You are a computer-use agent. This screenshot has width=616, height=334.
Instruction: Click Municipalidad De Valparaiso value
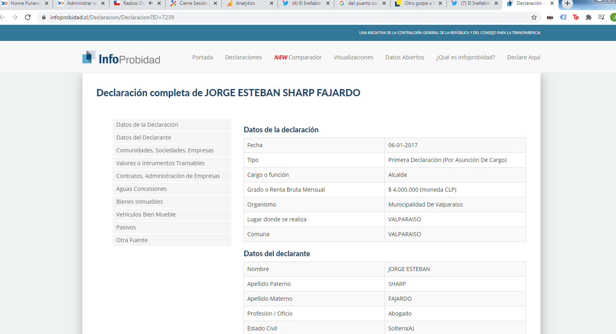click(425, 204)
